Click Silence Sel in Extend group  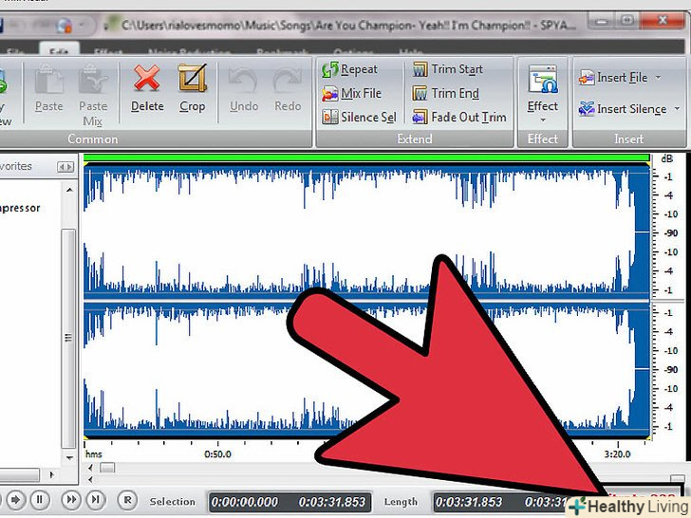tap(359, 118)
